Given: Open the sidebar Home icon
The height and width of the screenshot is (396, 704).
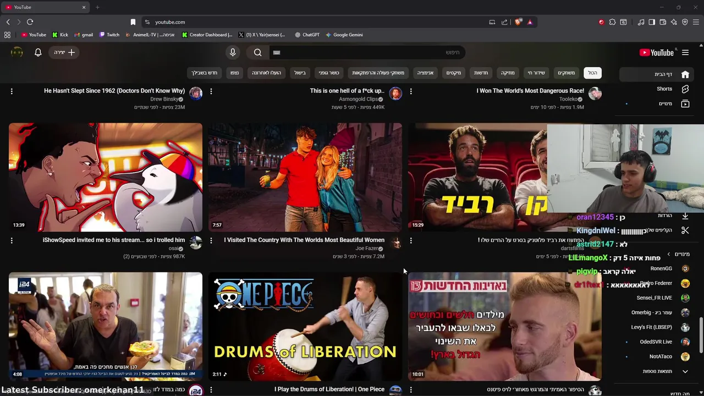Looking at the screenshot, I should pos(685,74).
